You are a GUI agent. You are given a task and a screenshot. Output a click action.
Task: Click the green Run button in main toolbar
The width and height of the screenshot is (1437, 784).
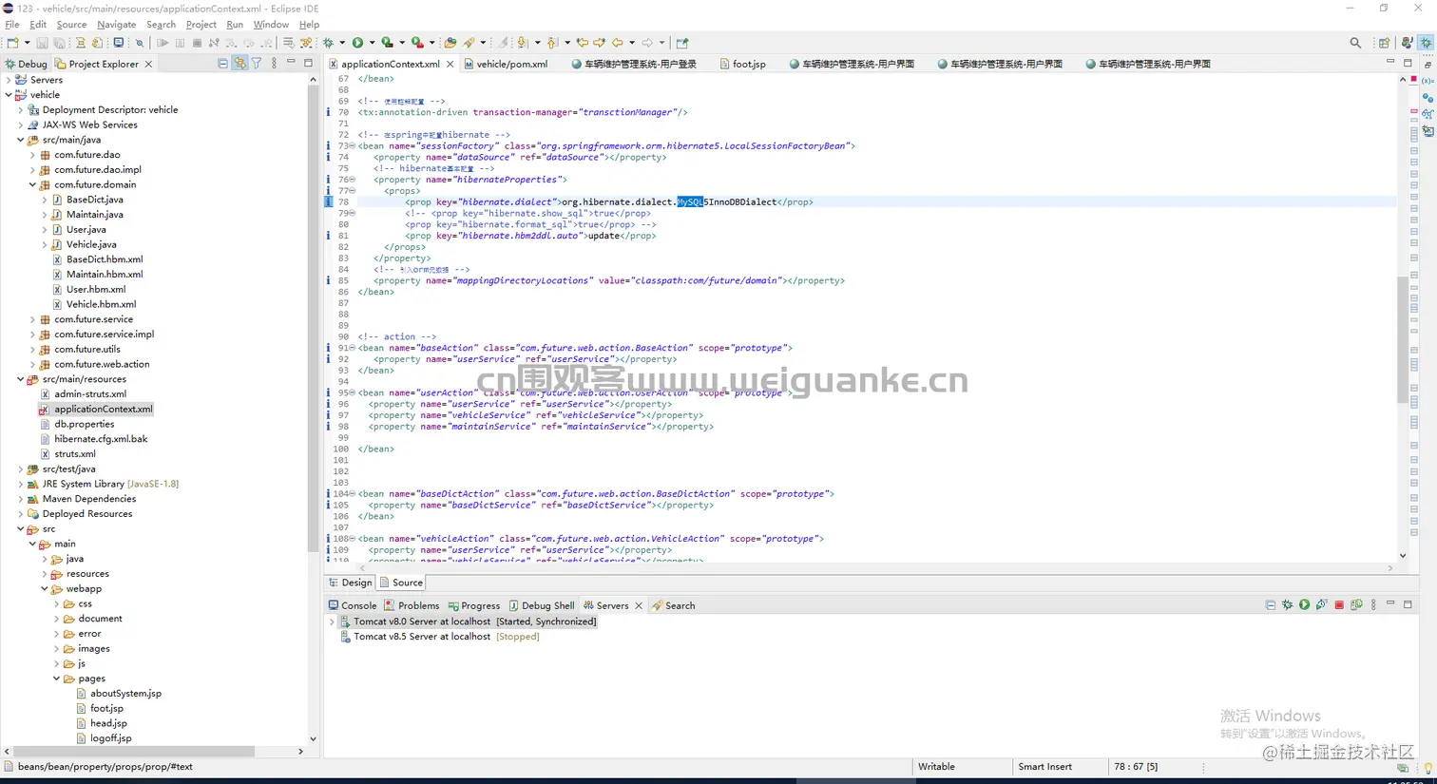coord(357,43)
